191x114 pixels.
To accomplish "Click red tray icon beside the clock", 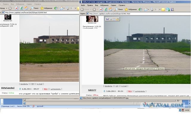I will pos(183,110).
